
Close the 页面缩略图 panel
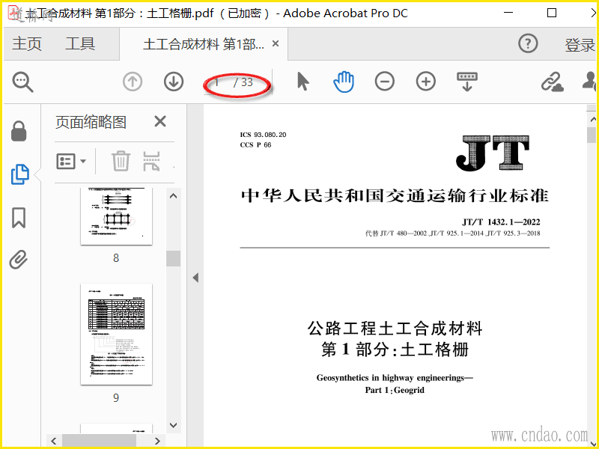[160, 121]
